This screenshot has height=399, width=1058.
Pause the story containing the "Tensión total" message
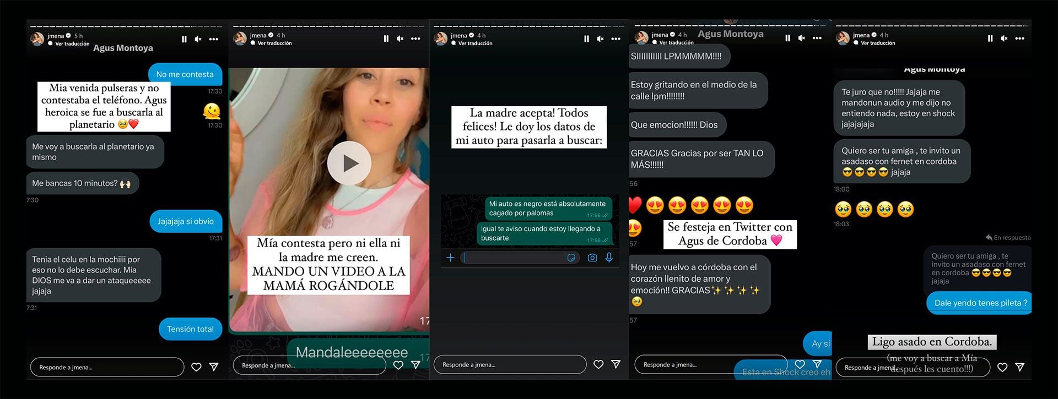point(184,39)
